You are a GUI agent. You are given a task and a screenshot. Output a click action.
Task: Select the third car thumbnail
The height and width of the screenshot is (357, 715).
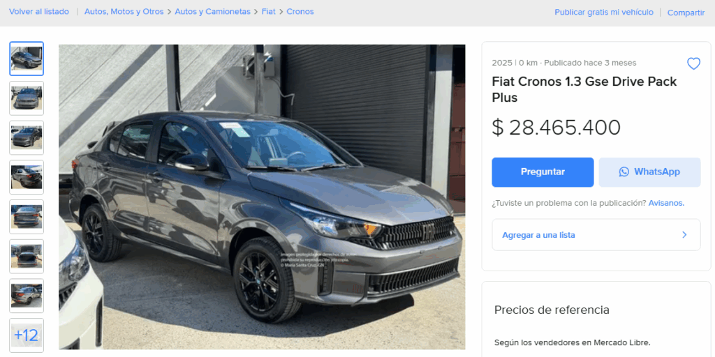pyautogui.click(x=27, y=137)
